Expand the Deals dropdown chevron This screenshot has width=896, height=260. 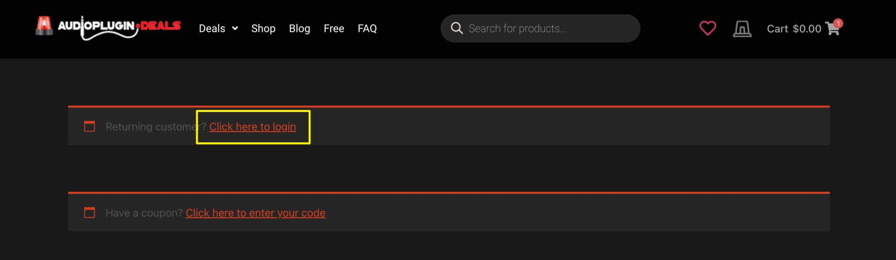(x=235, y=28)
